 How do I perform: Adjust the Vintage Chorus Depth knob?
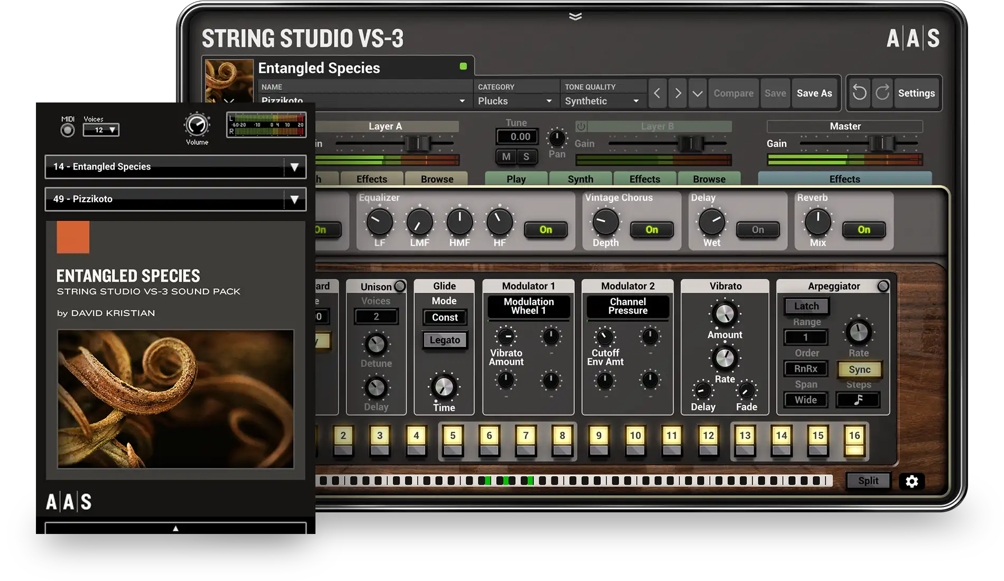pos(606,222)
